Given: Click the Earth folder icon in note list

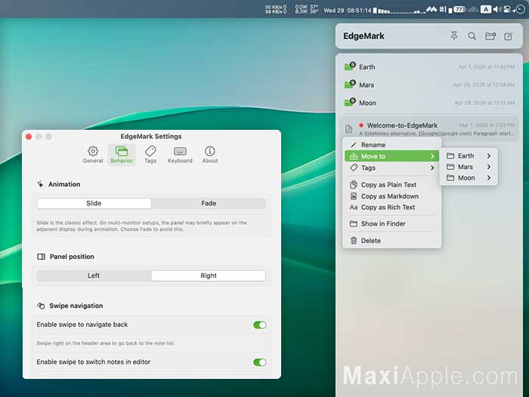Looking at the screenshot, I should click(350, 66).
